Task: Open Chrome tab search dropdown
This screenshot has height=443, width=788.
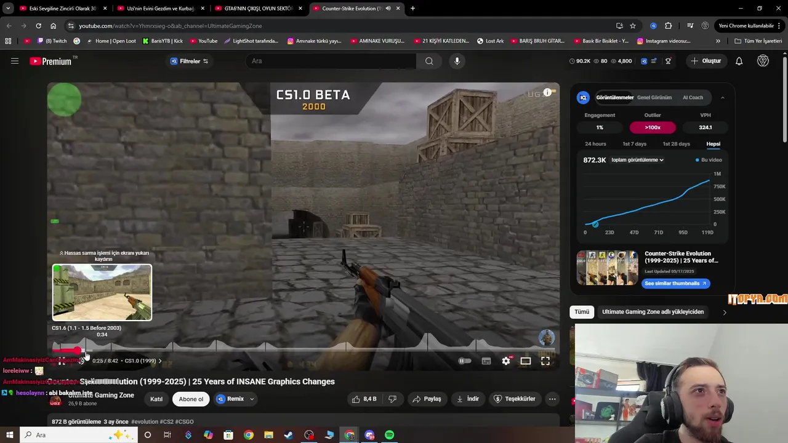Action: tap(8, 9)
